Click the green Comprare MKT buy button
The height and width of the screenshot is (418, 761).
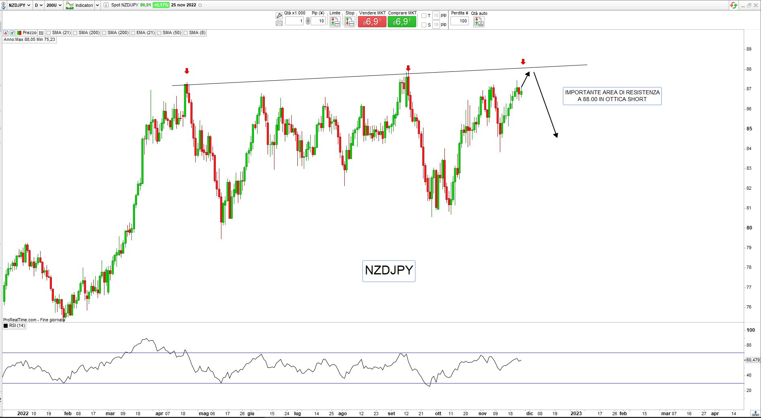click(x=402, y=22)
